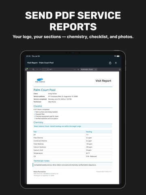Go to previous page with up arrow
This screenshot has width=146, height=195.
[37, 69]
